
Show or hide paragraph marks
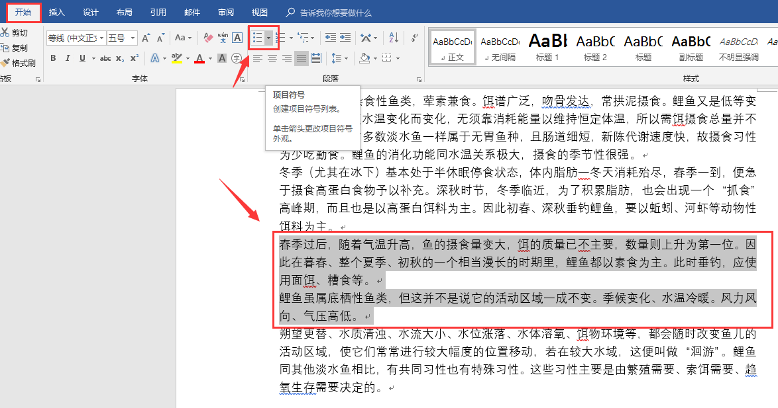(414, 38)
